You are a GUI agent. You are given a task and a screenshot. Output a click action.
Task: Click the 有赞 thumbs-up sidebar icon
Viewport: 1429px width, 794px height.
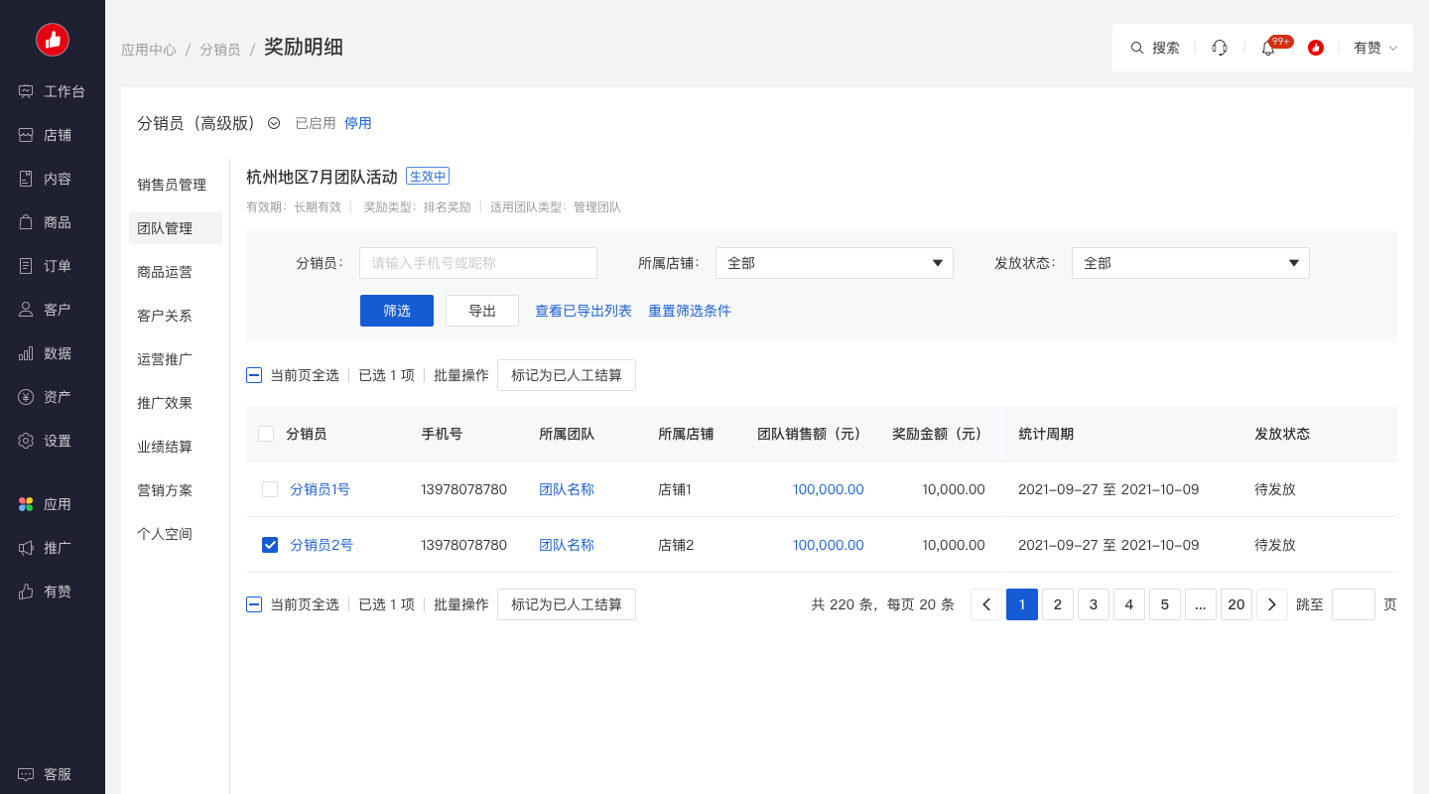[26, 592]
